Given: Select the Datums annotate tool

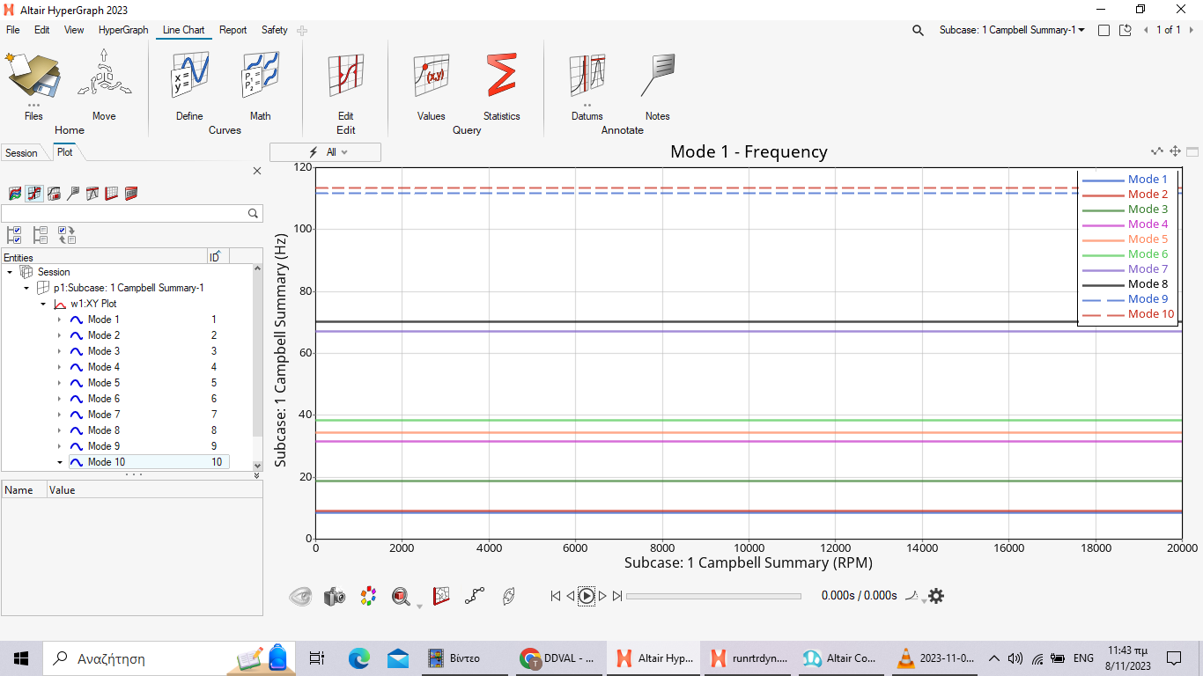Looking at the screenshot, I should tap(587, 85).
